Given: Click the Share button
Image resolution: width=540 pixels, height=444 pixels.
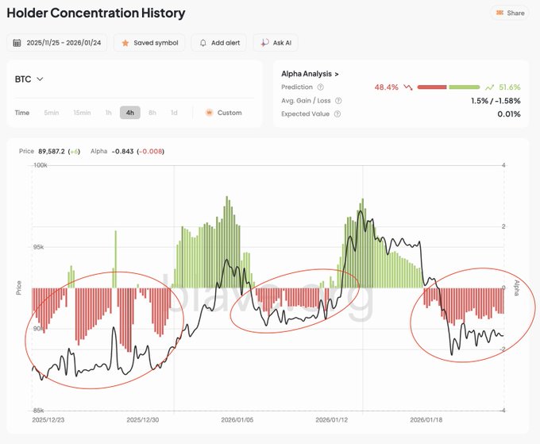Looking at the screenshot, I should point(508,13).
